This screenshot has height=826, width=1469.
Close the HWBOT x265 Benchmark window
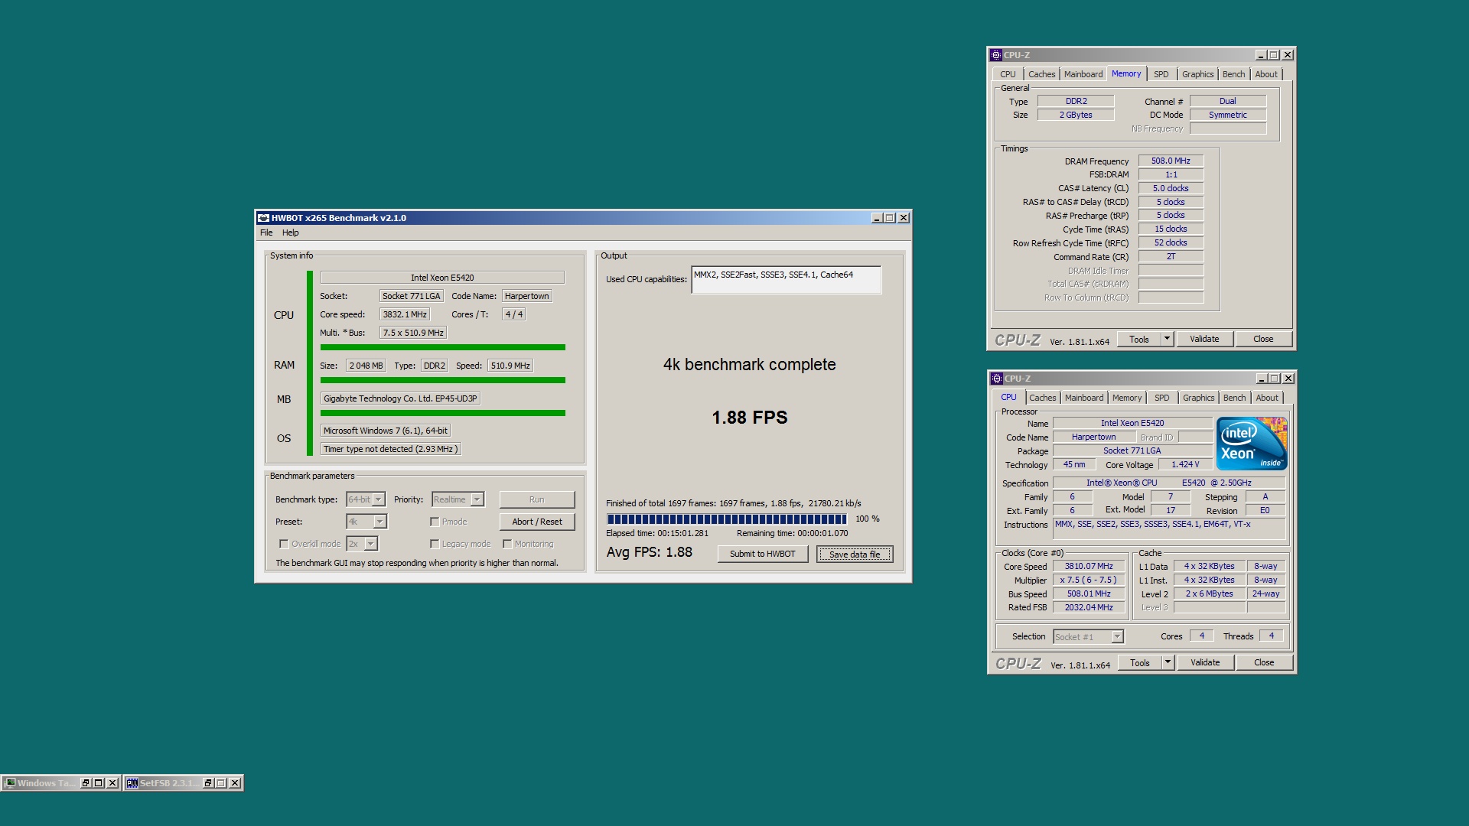pyautogui.click(x=904, y=218)
